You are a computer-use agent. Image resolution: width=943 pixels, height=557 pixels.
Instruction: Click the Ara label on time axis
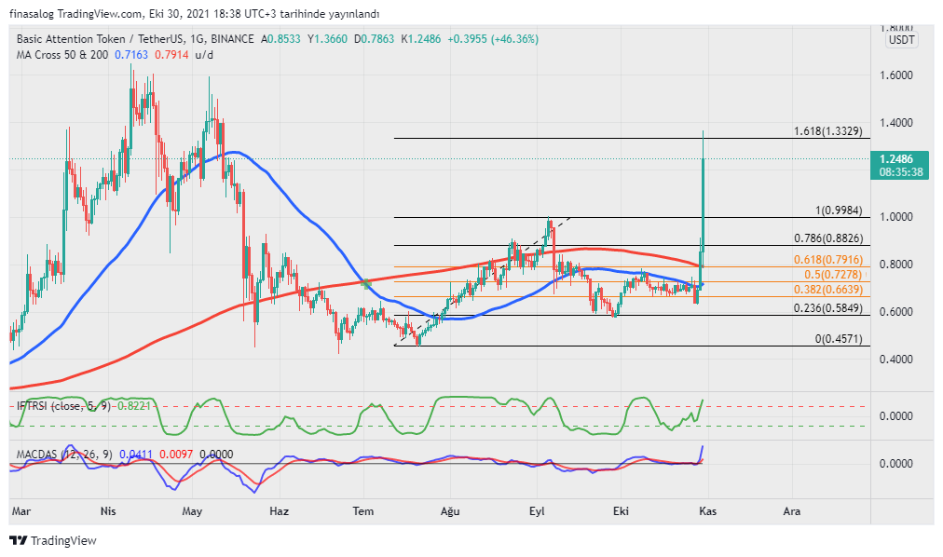tap(792, 511)
